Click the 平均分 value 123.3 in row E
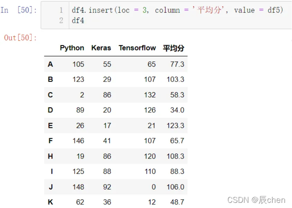This screenshot has height=208, width=292. [x=175, y=126]
